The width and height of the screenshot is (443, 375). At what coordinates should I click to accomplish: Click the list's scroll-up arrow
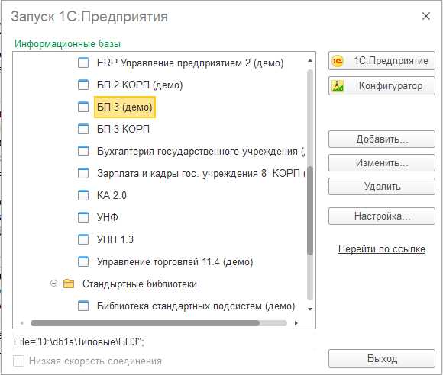point(310,61)
